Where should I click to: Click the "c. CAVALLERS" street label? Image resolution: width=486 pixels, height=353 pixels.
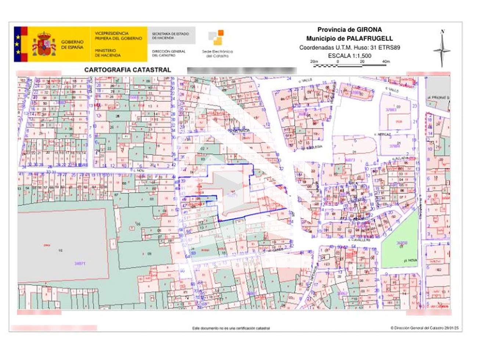360,240
